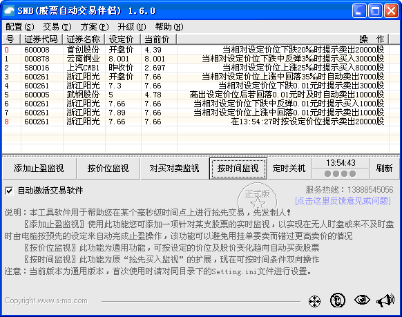Click the megaphone sound icon

[x=385, y=300]
